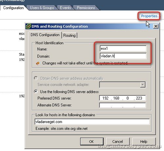This screenshot has height=151, width=164.
Task: Close the DNS and Routing Configuration dialog
Action: (x=156, y=26)
